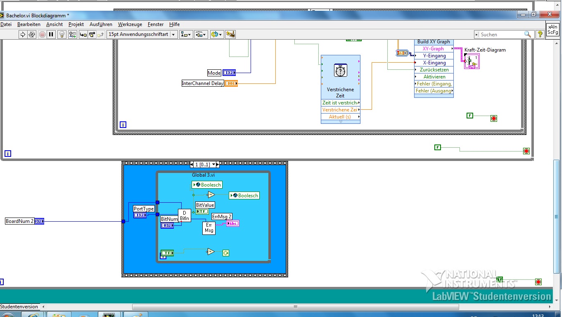Click the VI icon pane at top right
This screenshot has width=564, height=317.
point(552,30)
